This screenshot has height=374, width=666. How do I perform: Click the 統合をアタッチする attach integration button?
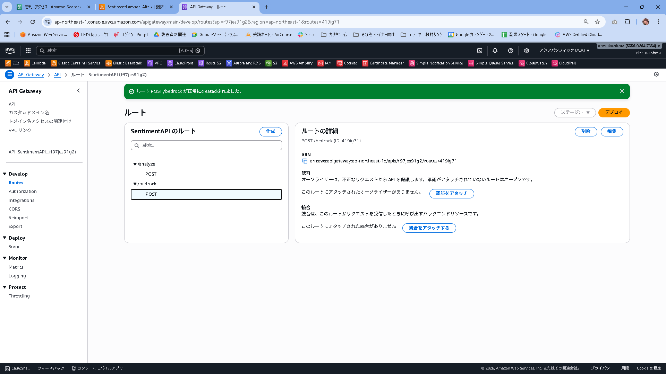click(x=429, y=228)
